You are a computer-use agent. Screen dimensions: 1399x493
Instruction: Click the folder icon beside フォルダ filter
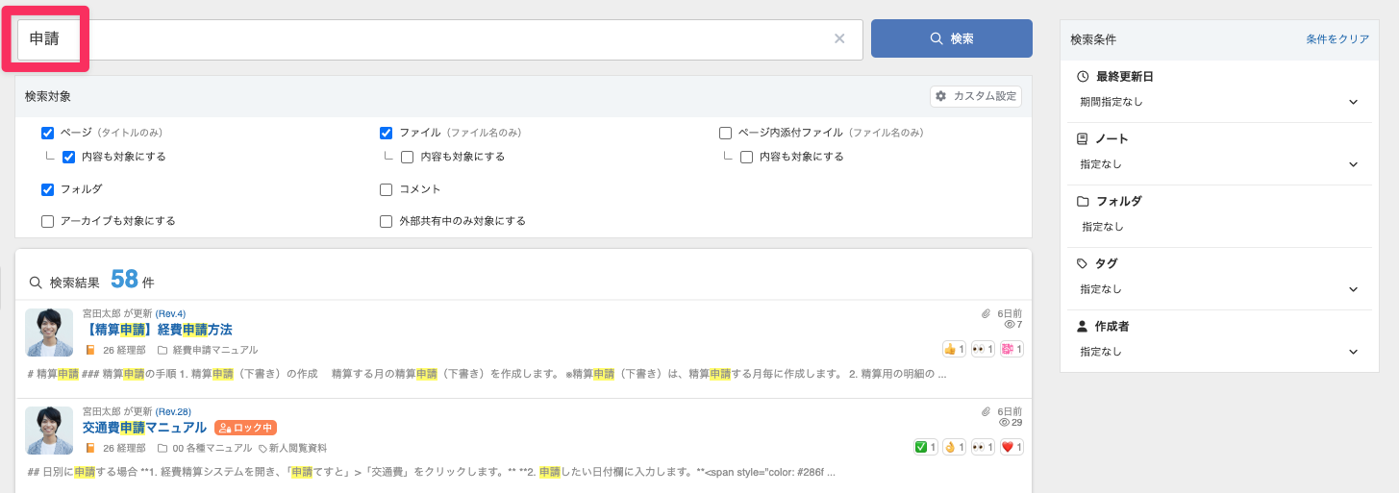[1083, 201]
